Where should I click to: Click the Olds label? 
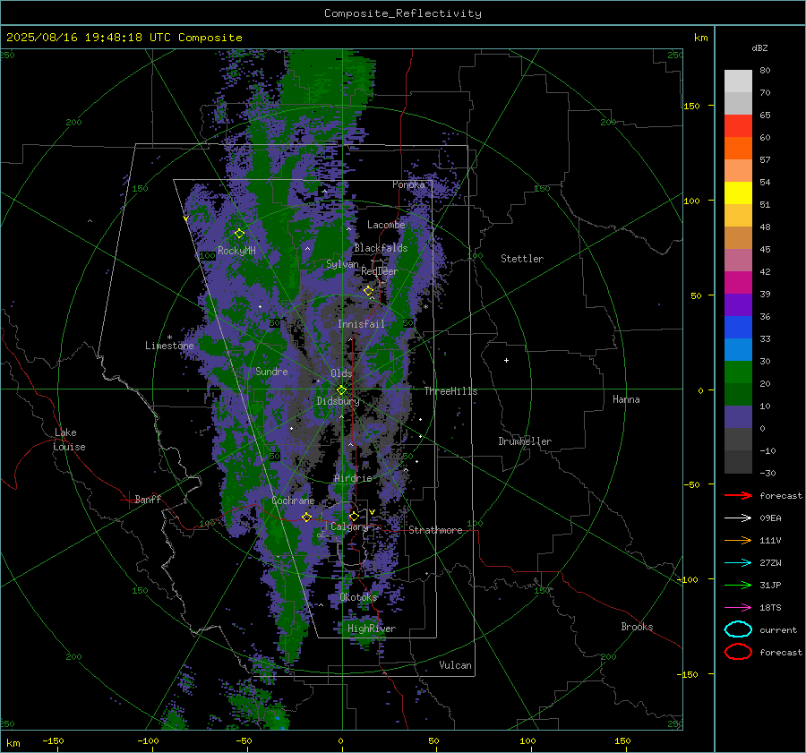tap(341, 373)
